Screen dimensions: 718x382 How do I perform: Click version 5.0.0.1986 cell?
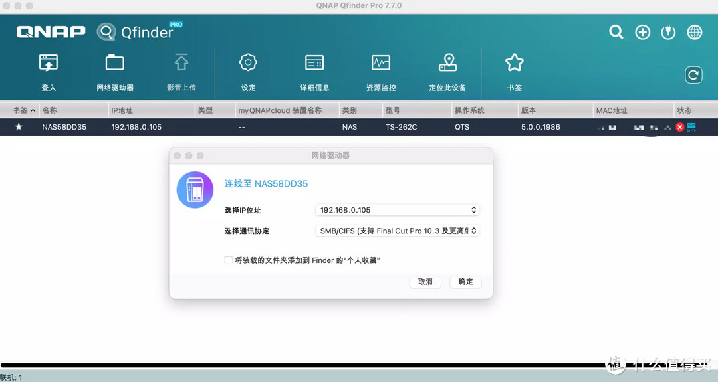tap(540, 127)
